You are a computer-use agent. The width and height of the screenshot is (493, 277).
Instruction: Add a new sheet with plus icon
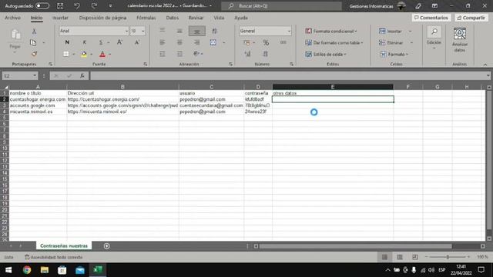click(107, 246)
